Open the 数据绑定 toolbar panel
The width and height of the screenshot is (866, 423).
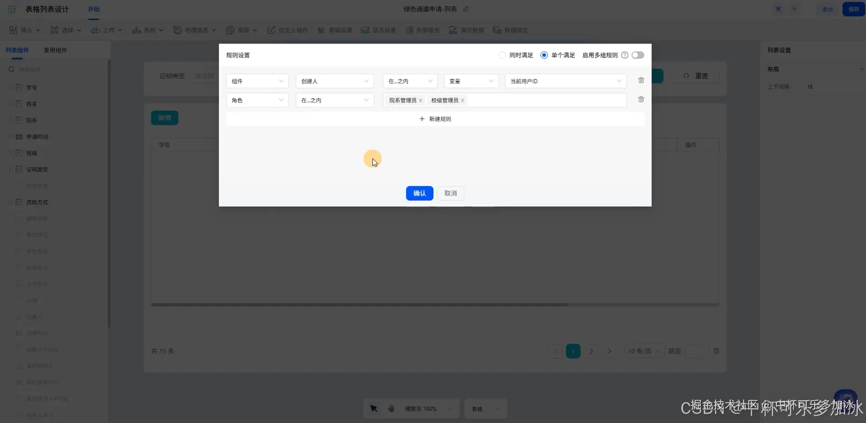click(x=510, y=30)
